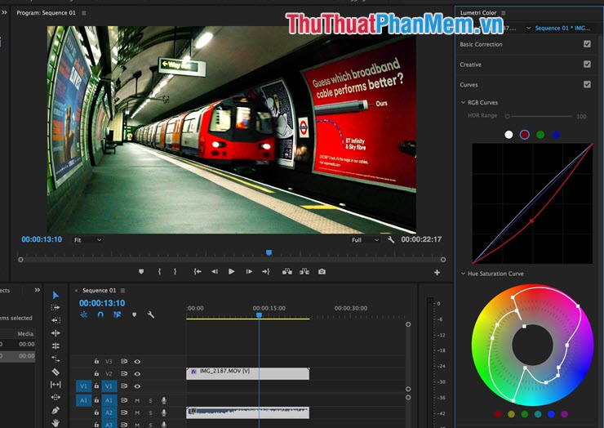
Task: Click the Add Marker button in Program monitor
Action: click(x=140, y=271)
